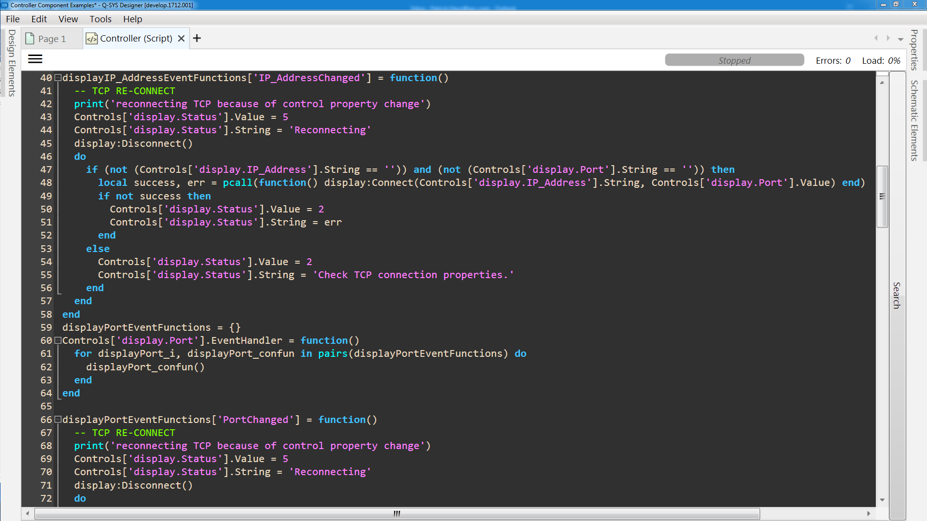Click the Page 1 document icon

click(30, 39)
